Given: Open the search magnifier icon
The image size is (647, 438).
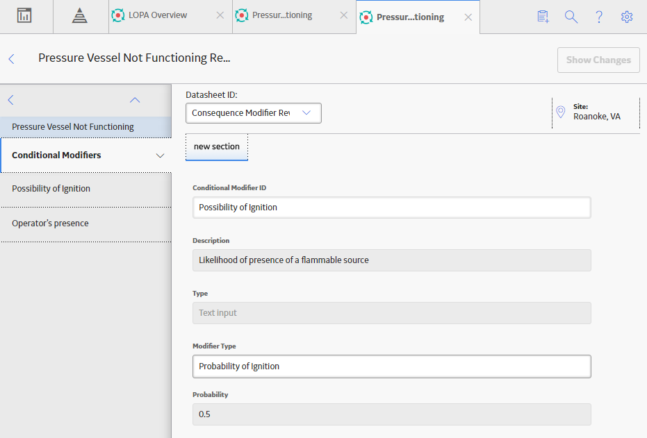Looking at the screenshot, I should tap(571, 17).
